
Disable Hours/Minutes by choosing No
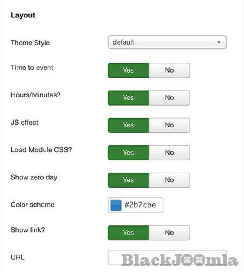point(169,98)
